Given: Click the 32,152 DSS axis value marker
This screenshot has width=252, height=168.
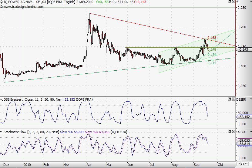Looking at the screenshot, I should 244,117.
